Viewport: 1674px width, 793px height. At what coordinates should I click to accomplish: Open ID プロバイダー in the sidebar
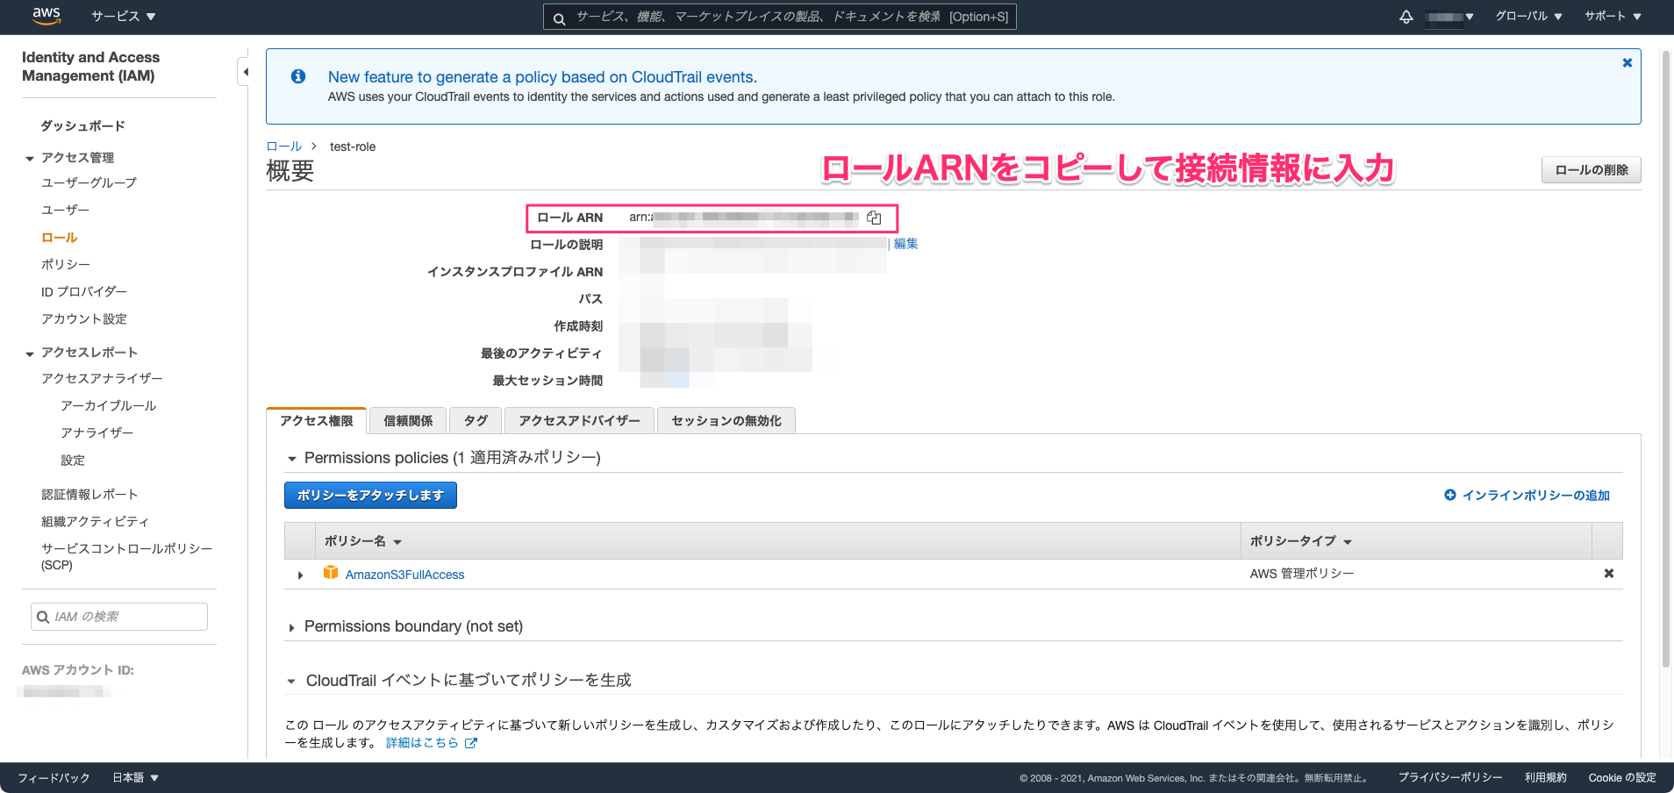(x=84, y=291)
